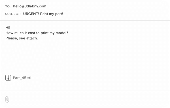Click the empty To field space right of the address
This screenshot has height=108, width=170.
(107, 6)
